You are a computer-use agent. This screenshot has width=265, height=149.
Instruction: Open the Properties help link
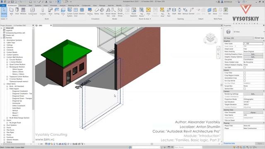pos(229,143)
